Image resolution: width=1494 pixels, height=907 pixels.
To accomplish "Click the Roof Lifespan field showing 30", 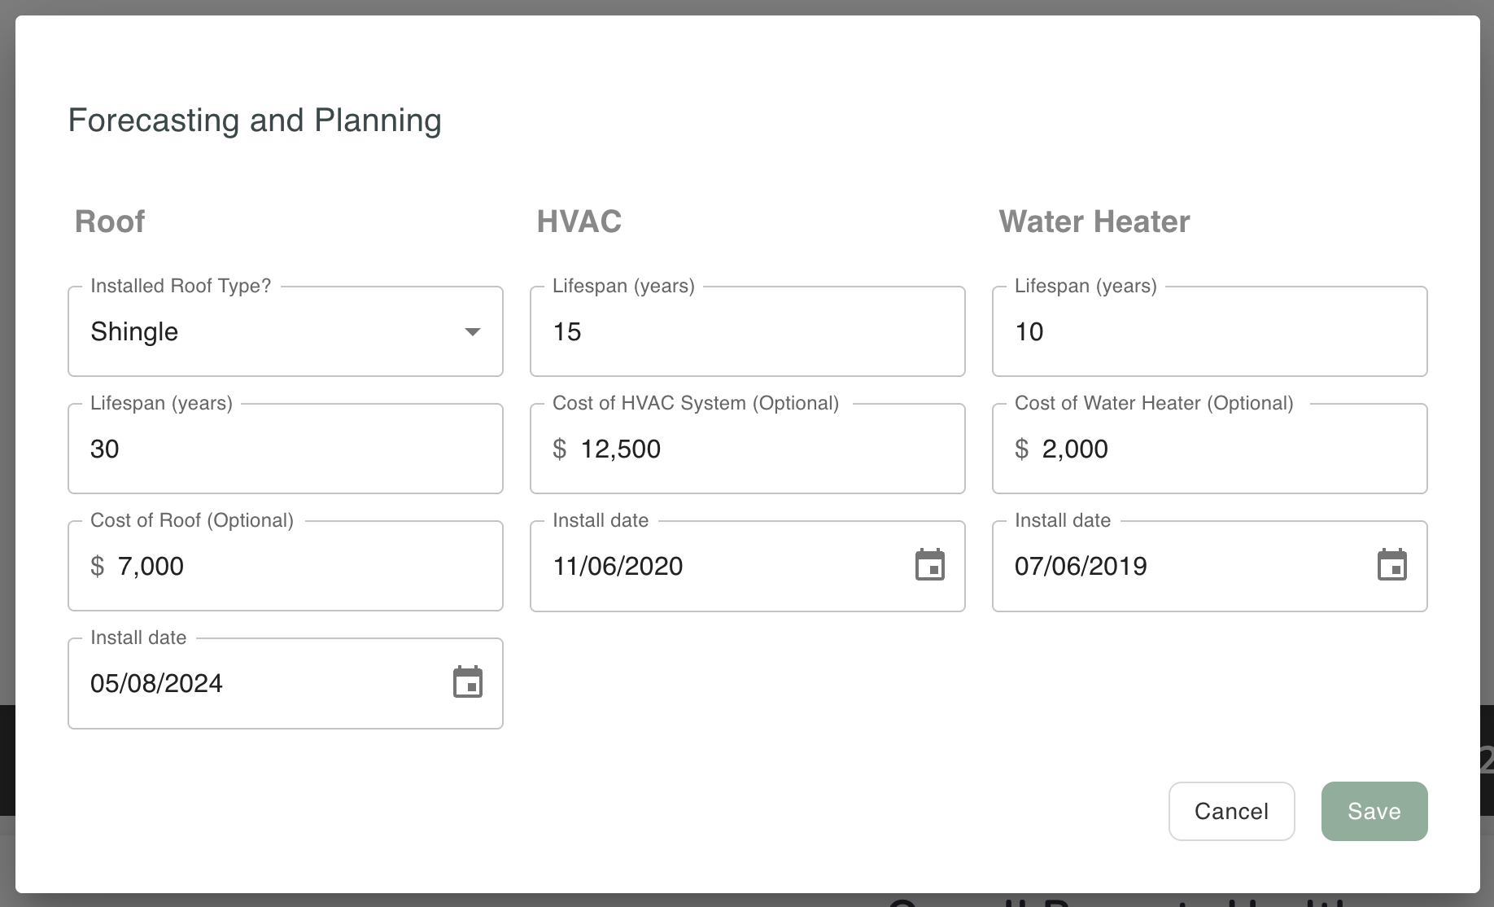I will click(285, 449).
